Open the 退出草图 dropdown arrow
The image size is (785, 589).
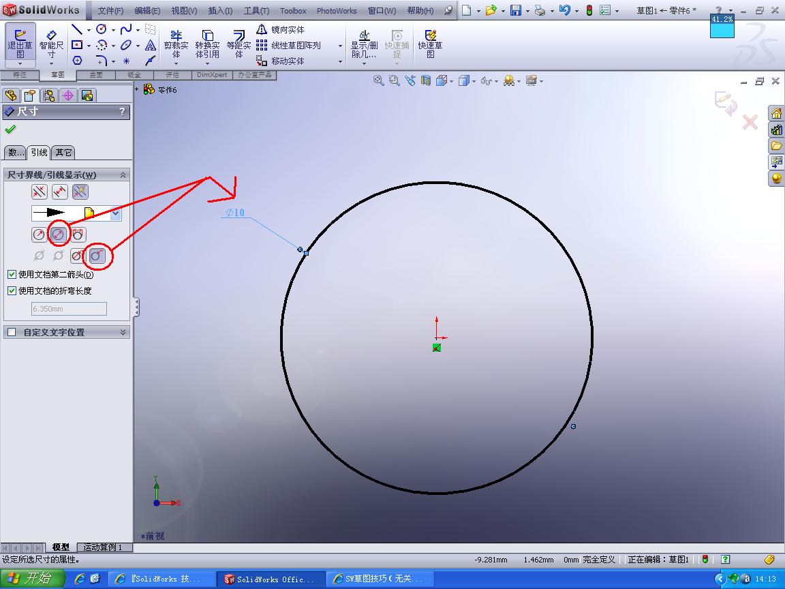(20, 63)
